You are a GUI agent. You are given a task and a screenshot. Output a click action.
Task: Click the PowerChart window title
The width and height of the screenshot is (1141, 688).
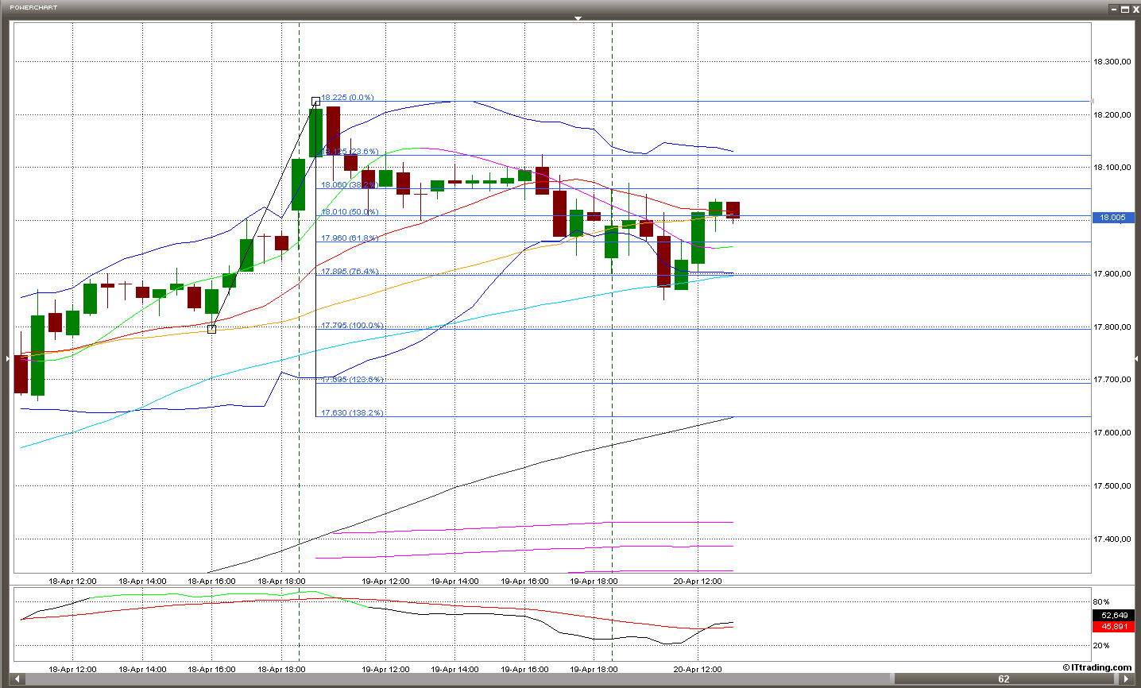(x=33, y=8)
